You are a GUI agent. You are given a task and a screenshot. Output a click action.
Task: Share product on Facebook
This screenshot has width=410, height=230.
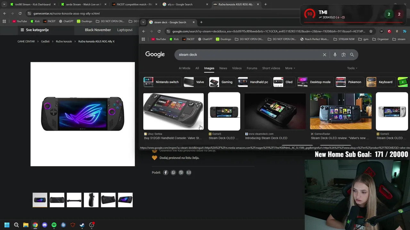(166, 172)
